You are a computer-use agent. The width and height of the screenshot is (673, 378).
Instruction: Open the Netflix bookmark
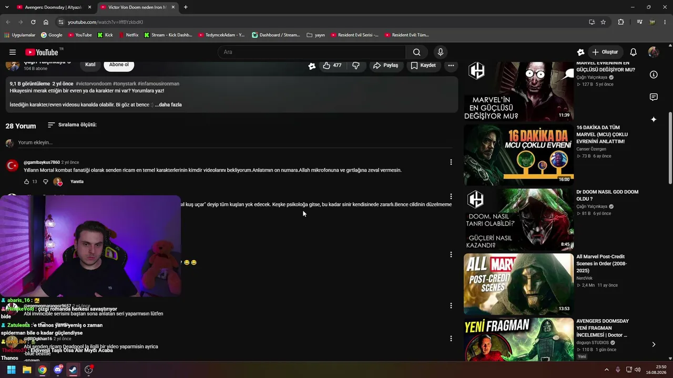coord(128,35)
